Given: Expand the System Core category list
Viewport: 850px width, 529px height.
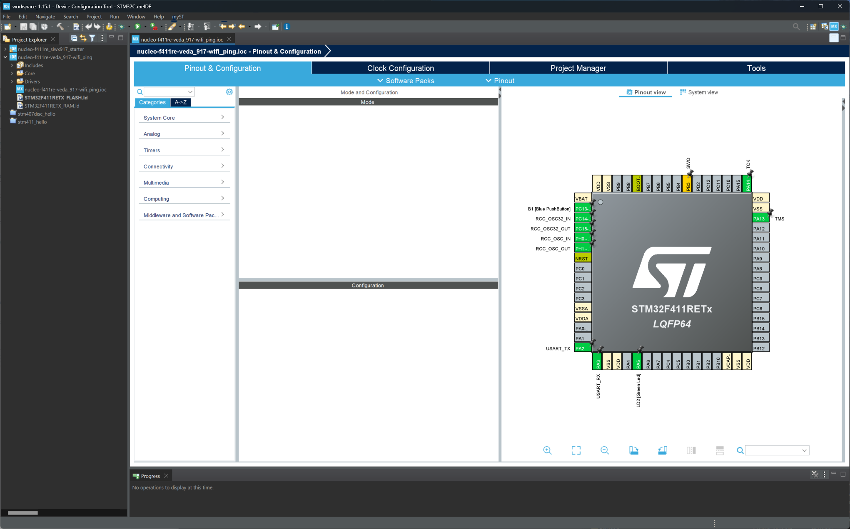Looking at the screenshot, I should click(x=184, y=117).
